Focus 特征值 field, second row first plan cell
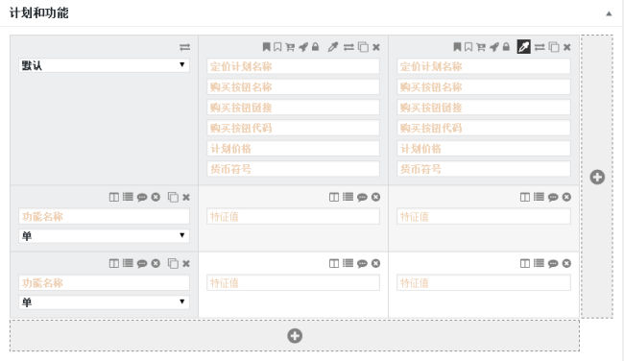Image resolution: width=624 pixels, height=361 pixels. [x=294, y=283]
